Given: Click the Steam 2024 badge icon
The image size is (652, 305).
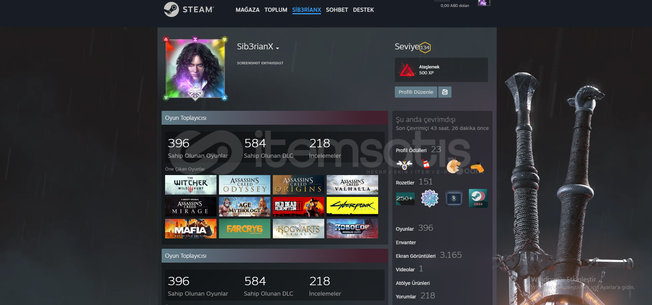Looking at the screenshot, I should coord(478,198).
